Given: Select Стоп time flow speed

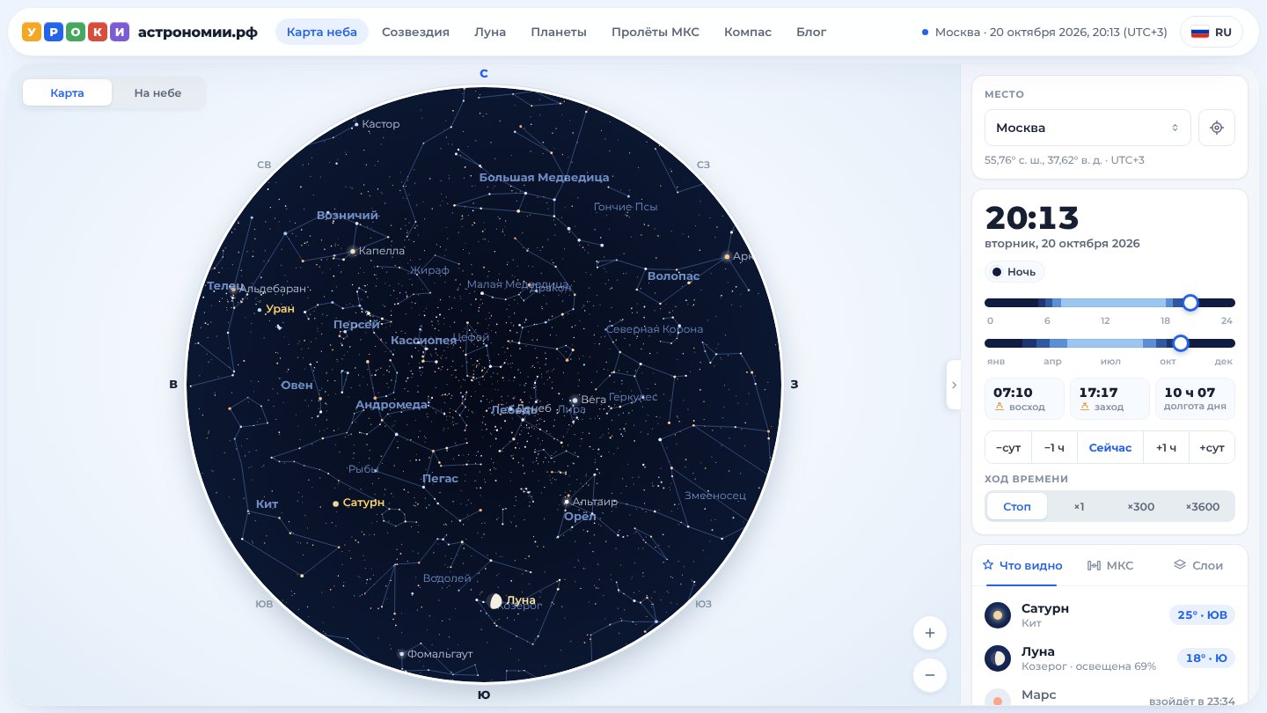Looking at the screenshot, I should click(1017, 506).
